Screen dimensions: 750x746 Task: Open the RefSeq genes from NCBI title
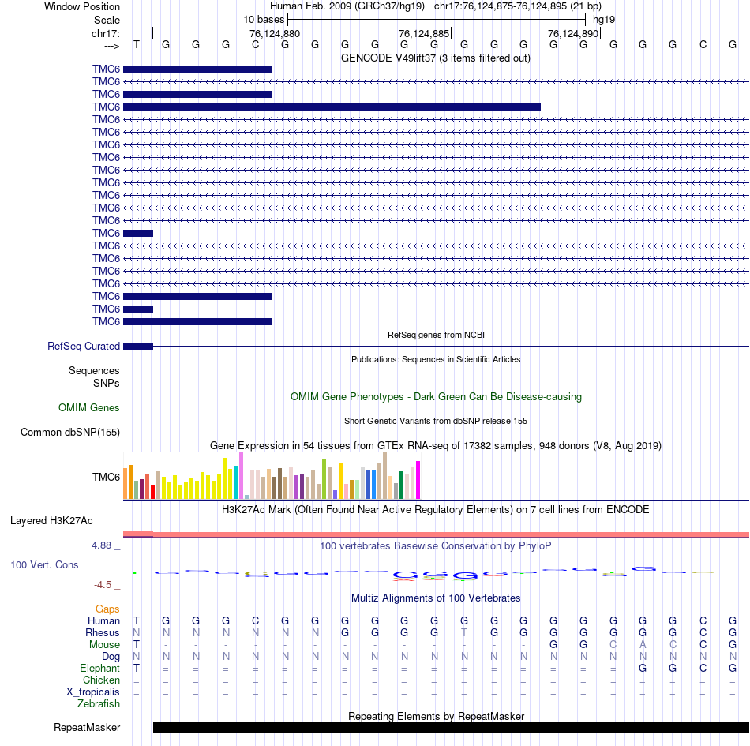coord(436,335)
